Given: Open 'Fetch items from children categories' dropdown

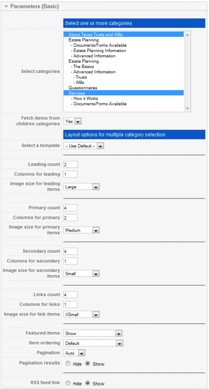Looking at the screenshot, I should pyautogui.click(x=72, y=121).
